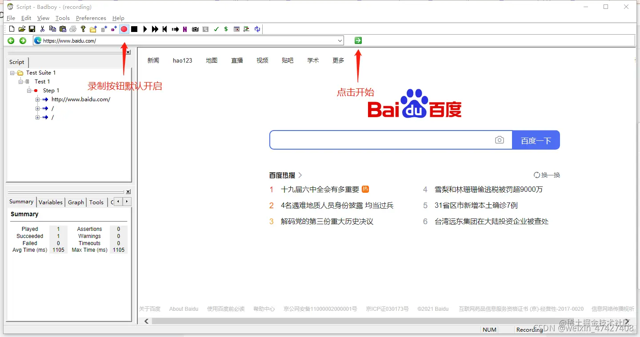Click the Play script icon

(x=144, y=29)
